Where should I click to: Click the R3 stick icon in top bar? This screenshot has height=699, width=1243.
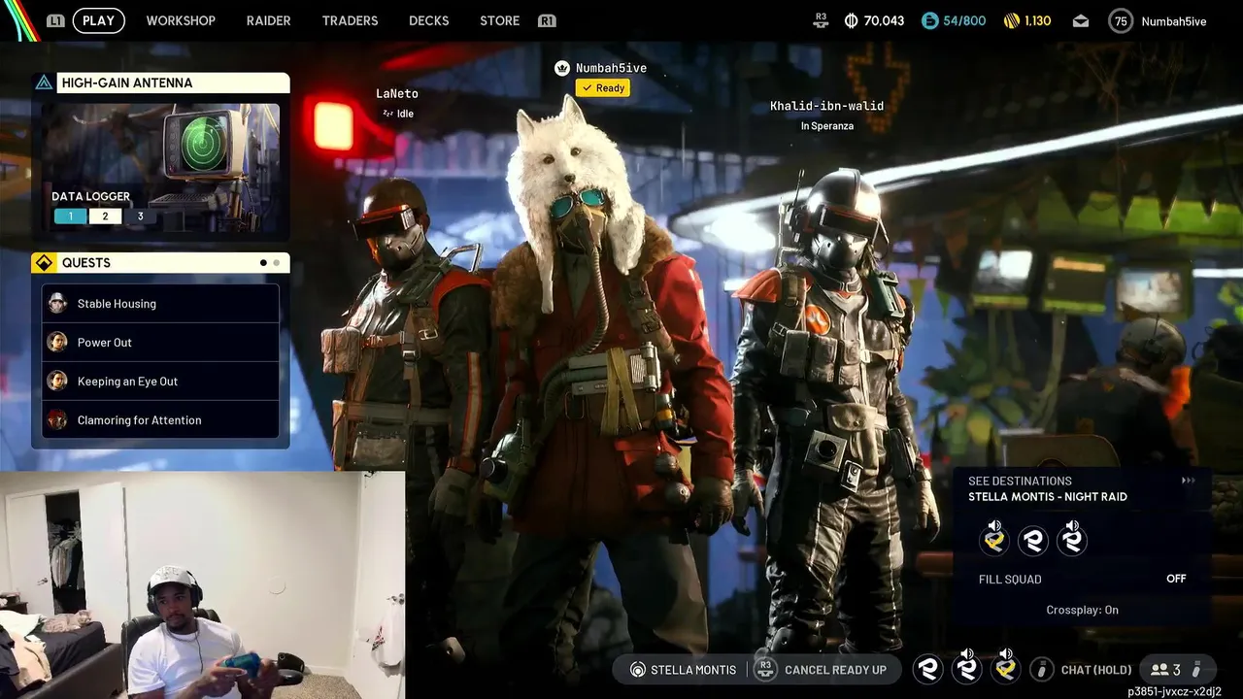coord(821,20)
